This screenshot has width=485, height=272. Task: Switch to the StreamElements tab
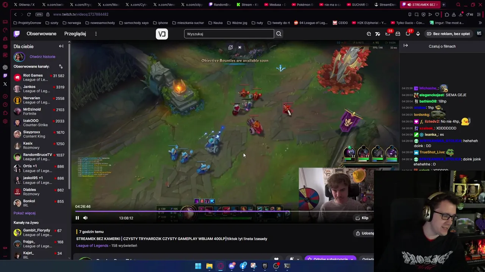click(385, 5)
